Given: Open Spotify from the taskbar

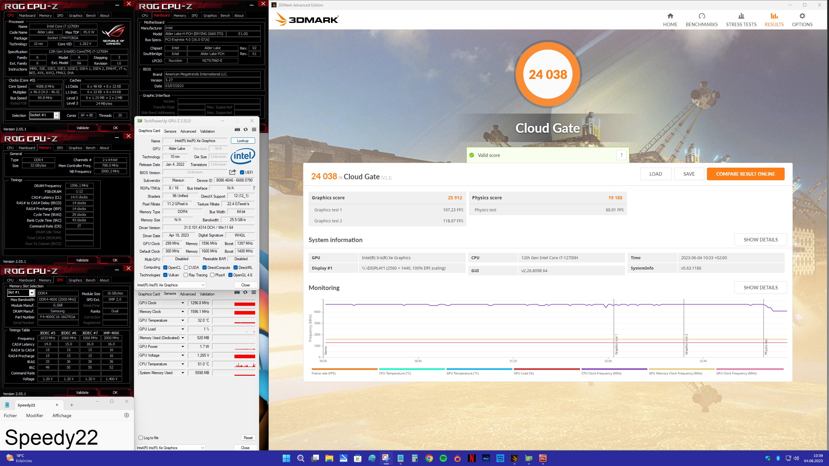Looking at the screenshot, I should tap(443, 458).
